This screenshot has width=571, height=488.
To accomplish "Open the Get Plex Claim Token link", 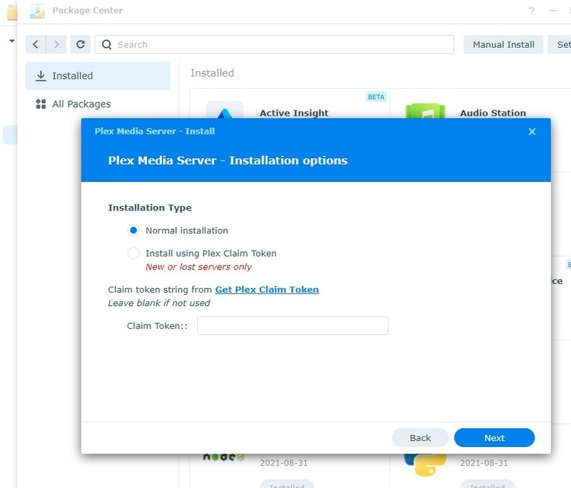I will point(267,290).
